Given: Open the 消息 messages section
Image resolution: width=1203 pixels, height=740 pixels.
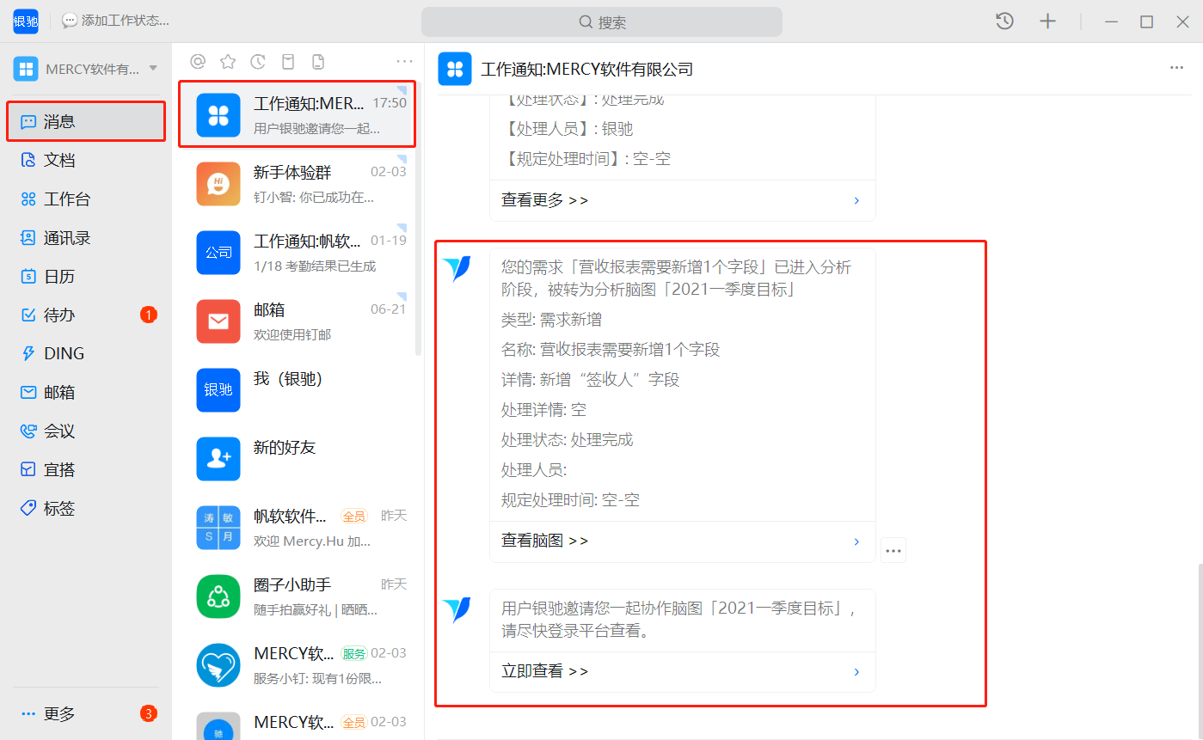Looking at the screenshot, I should point(86,121).
